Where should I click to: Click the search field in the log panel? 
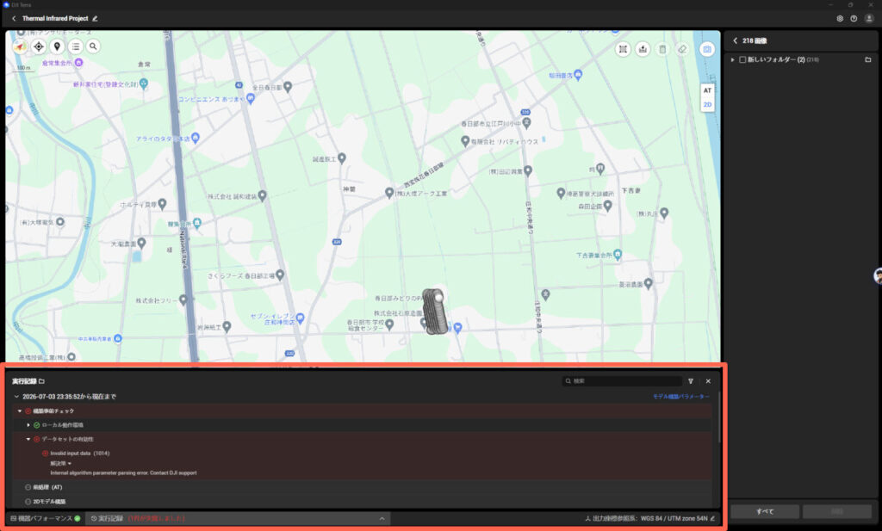tap(623, 381)
